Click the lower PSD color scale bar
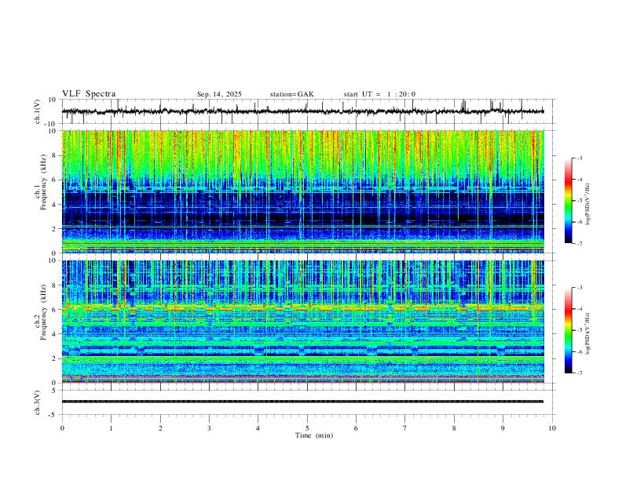This screenshot has width=622, height=480. [568, 330]
